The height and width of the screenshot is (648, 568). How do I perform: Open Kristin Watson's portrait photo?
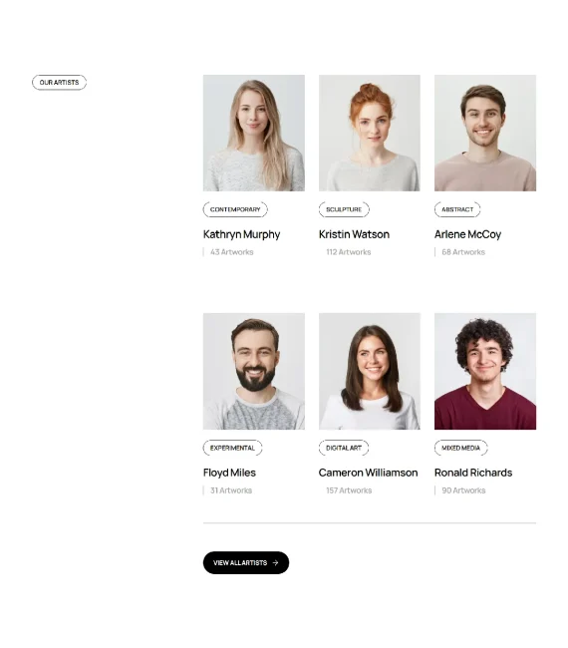[x=370, y=133]
